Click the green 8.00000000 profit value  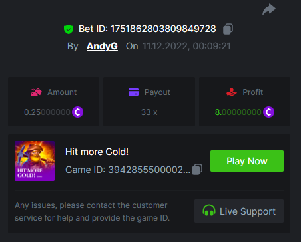click(x=238, y=112)
